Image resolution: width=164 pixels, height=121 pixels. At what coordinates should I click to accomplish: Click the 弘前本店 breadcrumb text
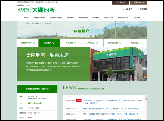coord(48,24)
